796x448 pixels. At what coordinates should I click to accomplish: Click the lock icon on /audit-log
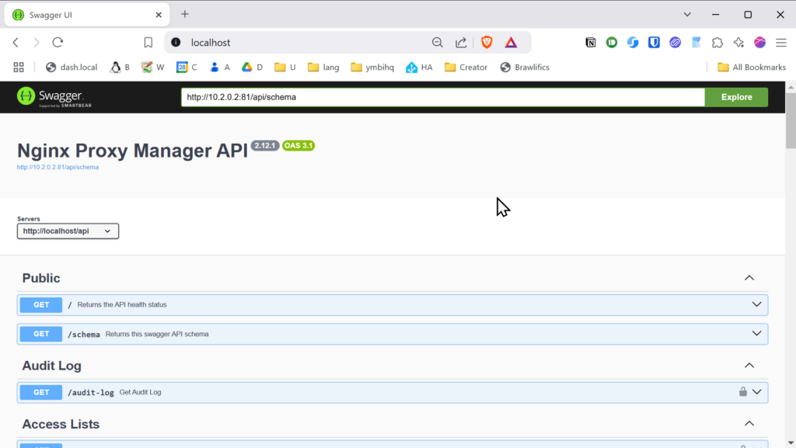[x=742, y=392]
